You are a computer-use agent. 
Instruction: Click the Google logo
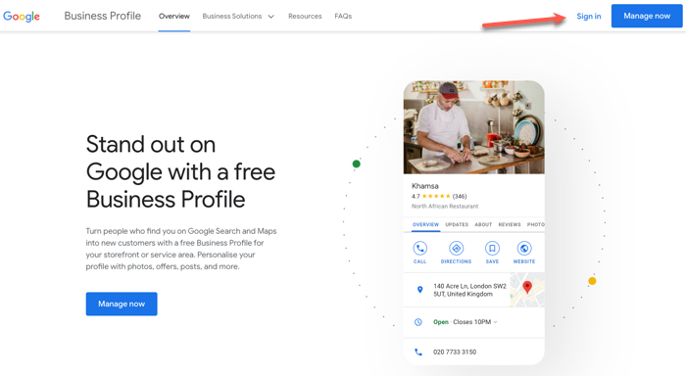[22, 17]
